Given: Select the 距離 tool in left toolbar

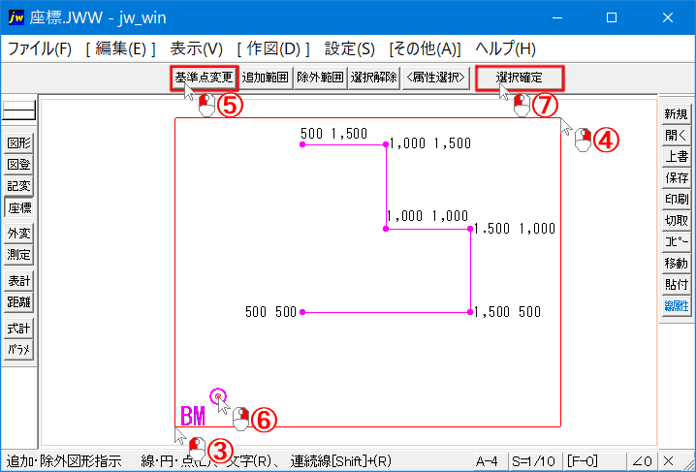Looking at the screenshot, I should click(x=18, y=302).
